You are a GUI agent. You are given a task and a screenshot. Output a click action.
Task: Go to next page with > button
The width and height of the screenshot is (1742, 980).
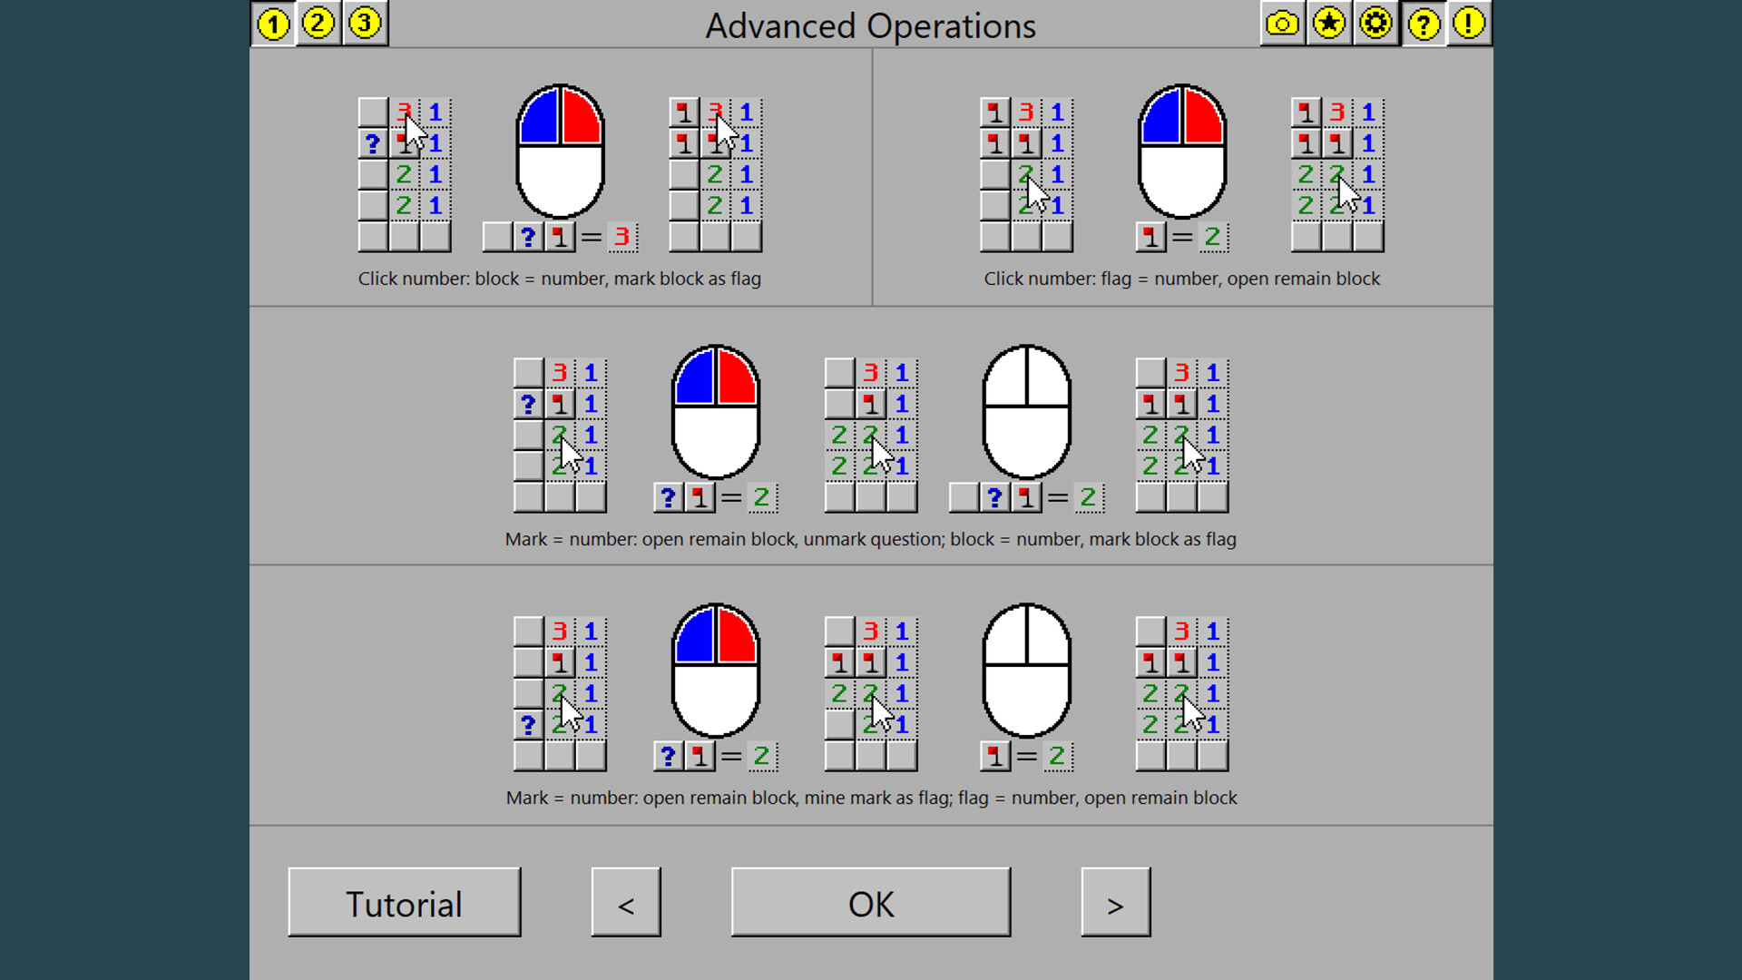coord(1115,903)
